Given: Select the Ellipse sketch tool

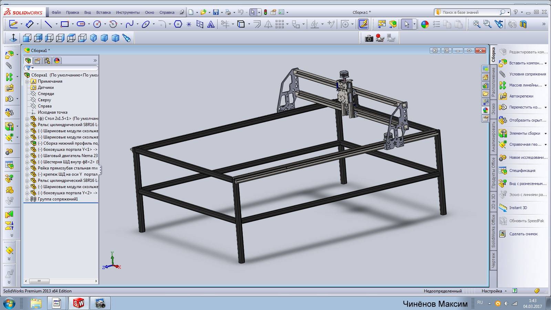Looking at the screenshot, I should click(x=146, y=24).
